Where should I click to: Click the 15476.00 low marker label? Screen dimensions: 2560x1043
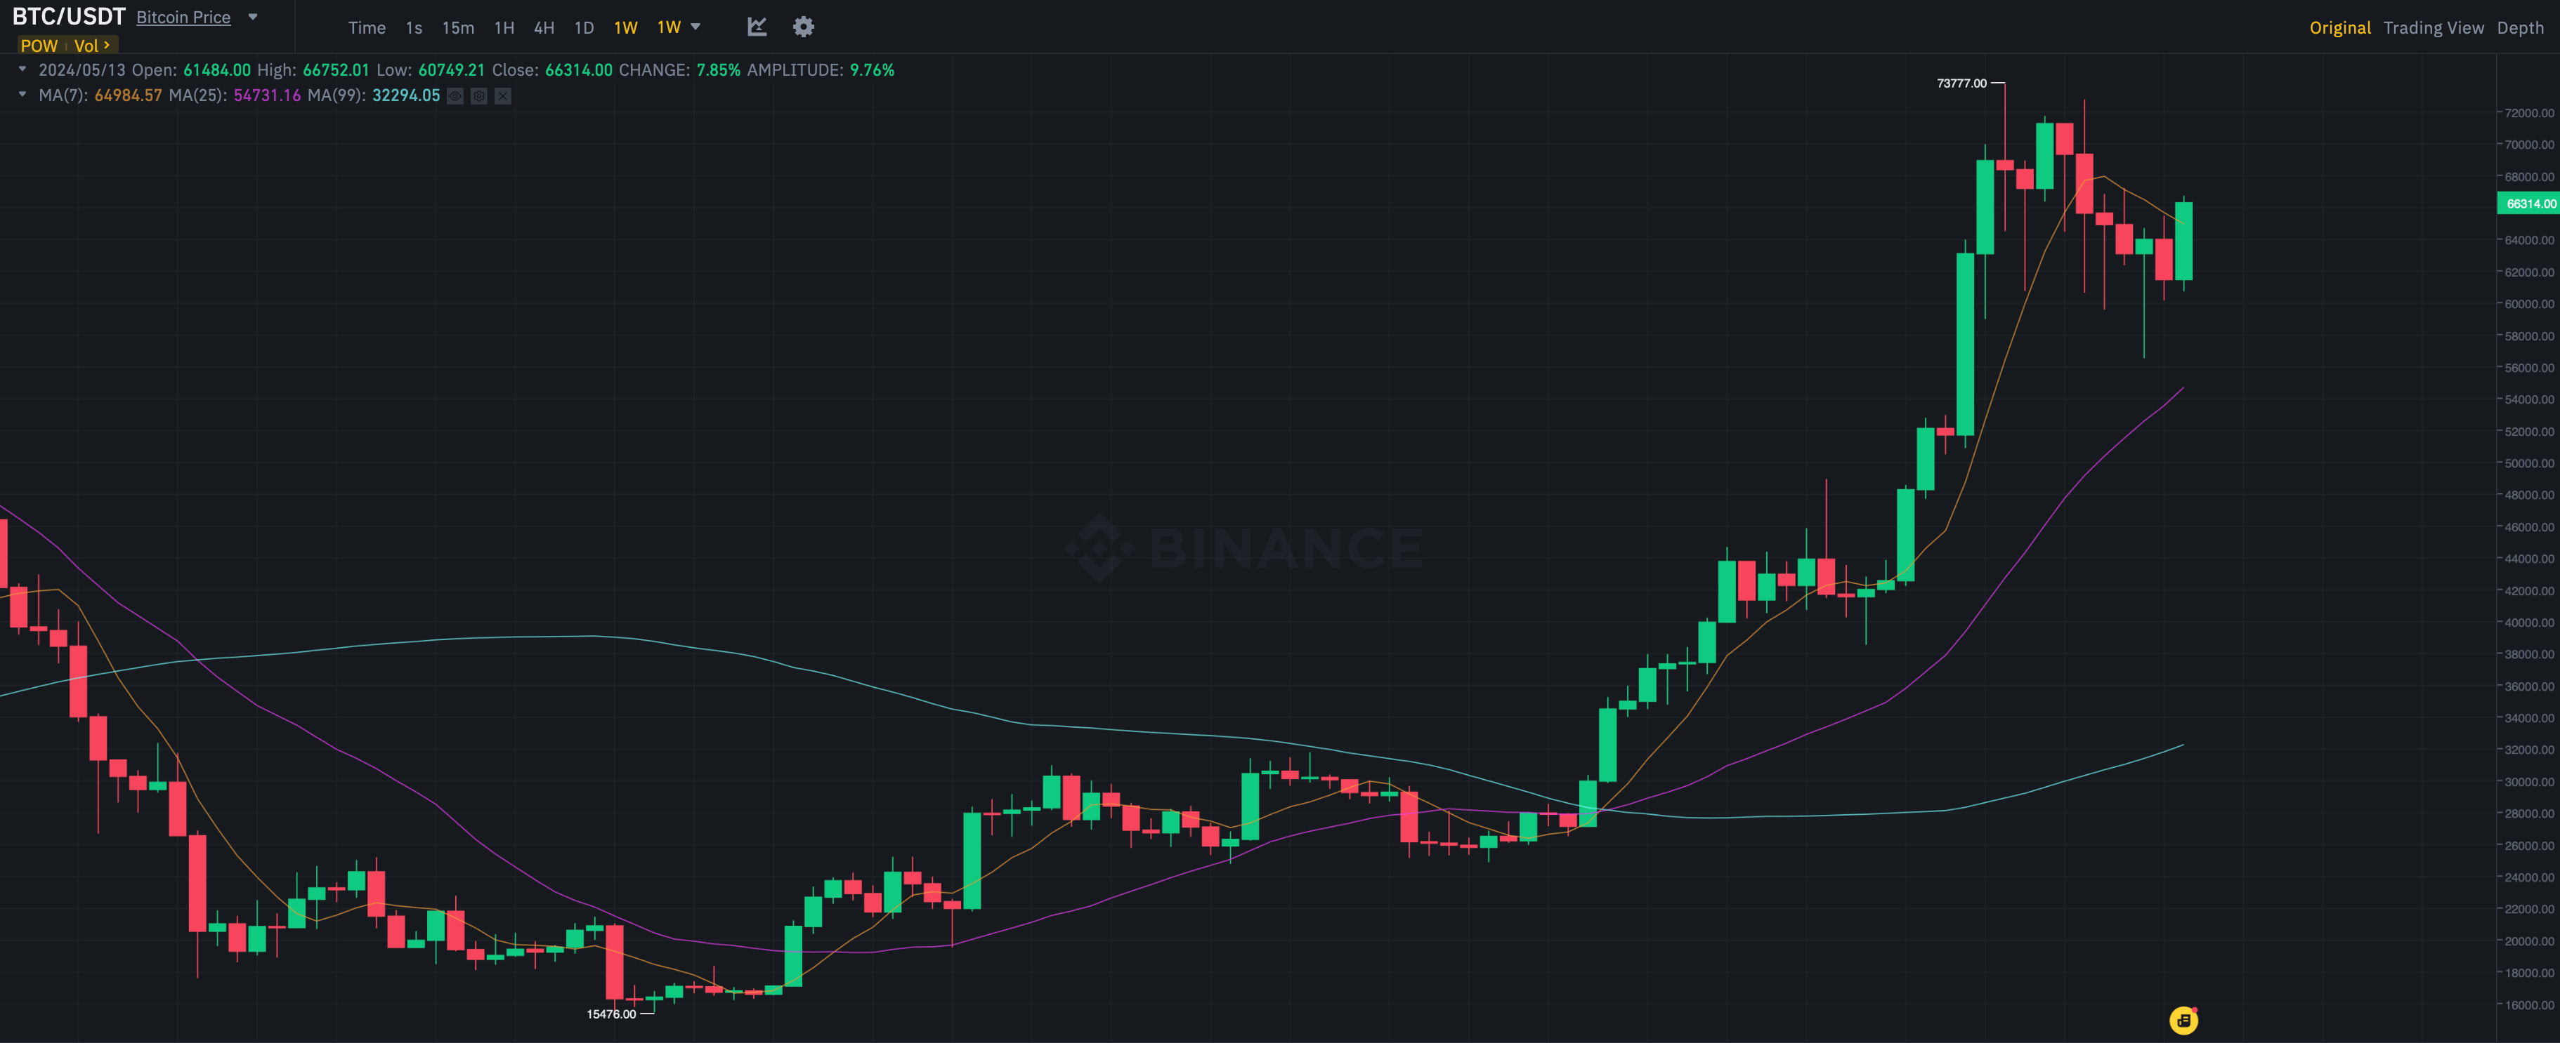(x=611, y=1014)
